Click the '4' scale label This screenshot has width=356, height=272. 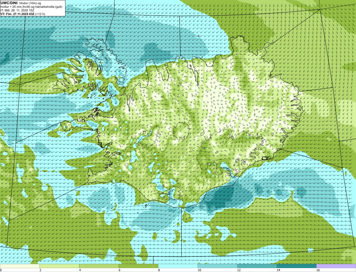click(80, 270)
